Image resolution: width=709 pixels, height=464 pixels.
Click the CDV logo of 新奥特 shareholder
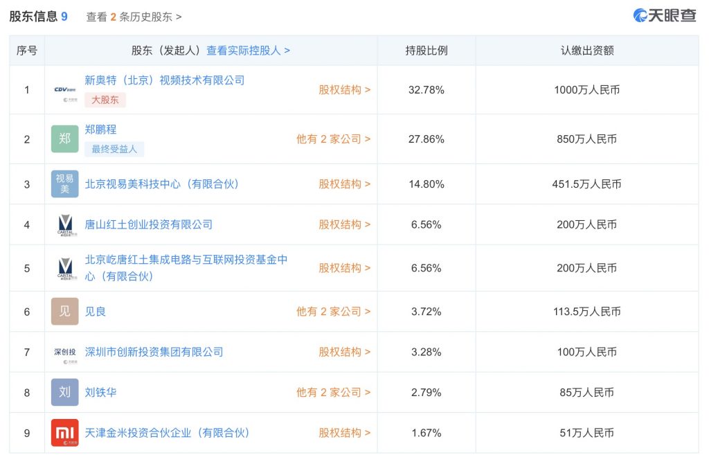[65, 90]
